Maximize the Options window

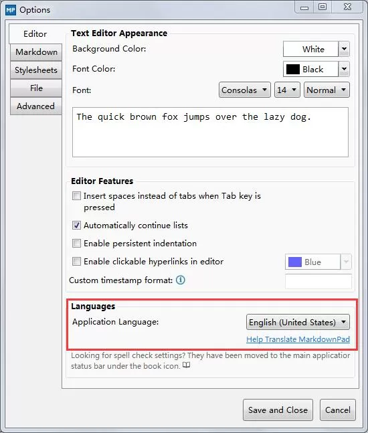pyautogui.click(x=323, y=7)
